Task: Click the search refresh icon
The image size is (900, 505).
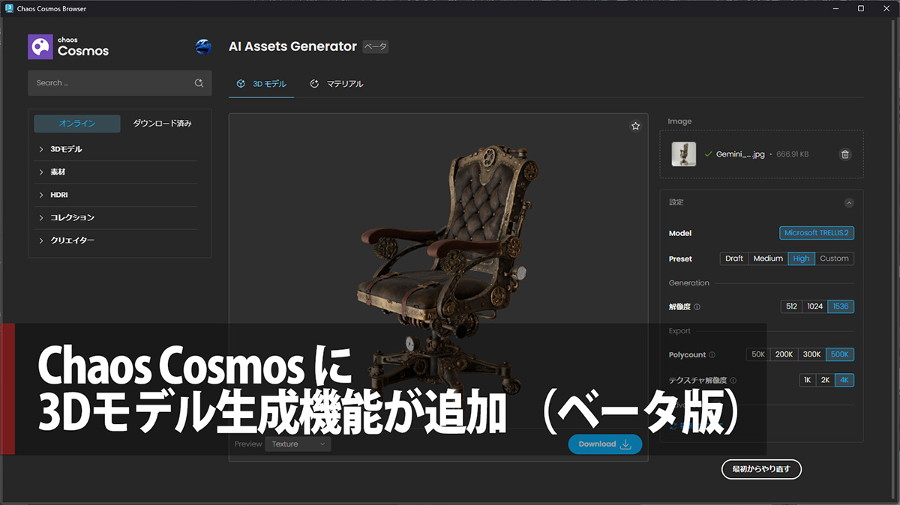Action: [x=199, y=83]
